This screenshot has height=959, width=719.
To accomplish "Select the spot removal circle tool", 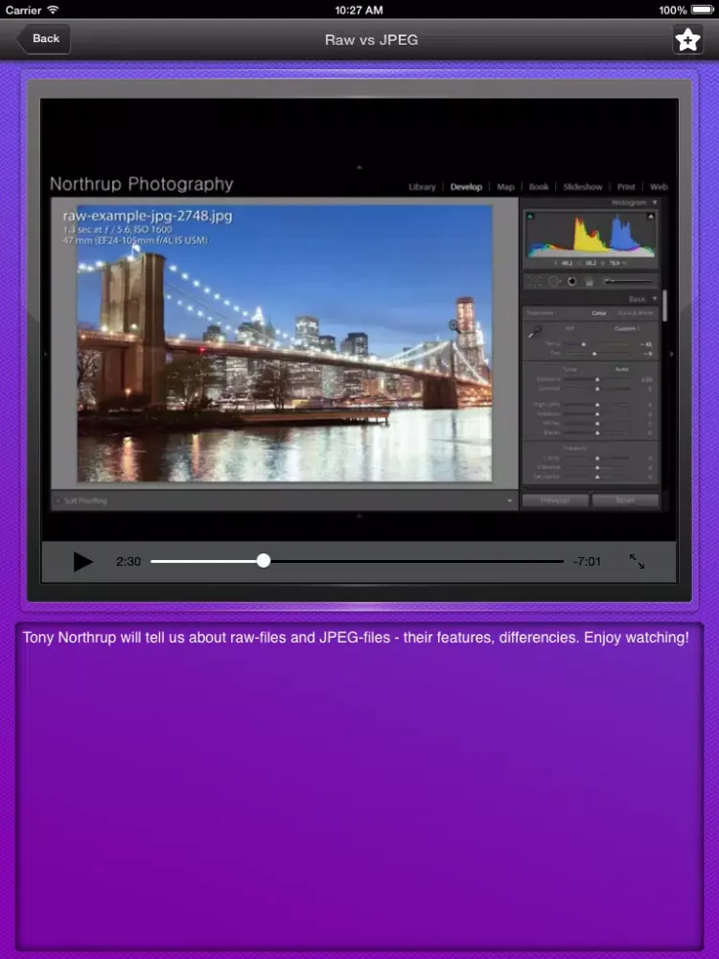I will [553, 282].
